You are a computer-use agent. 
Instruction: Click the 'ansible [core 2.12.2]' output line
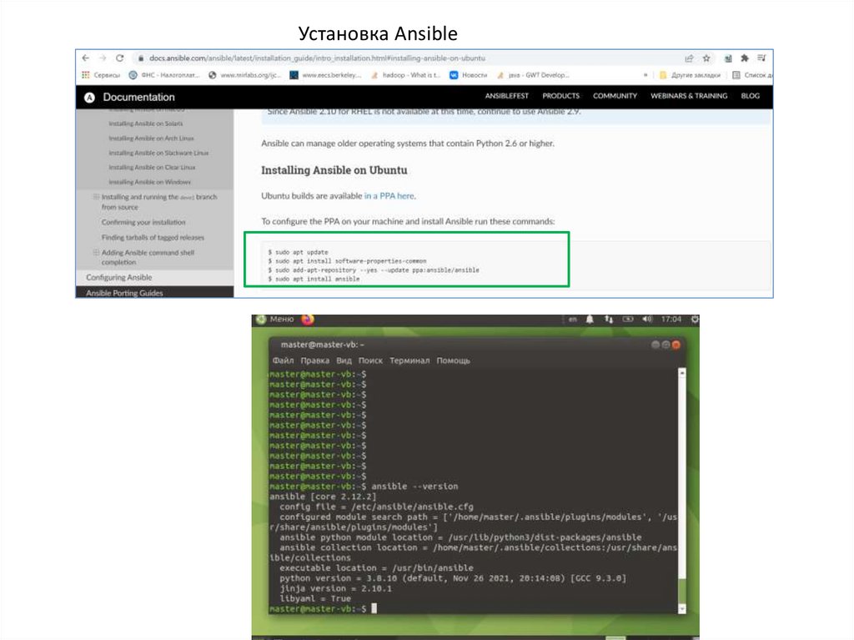(x=323, y=496)
